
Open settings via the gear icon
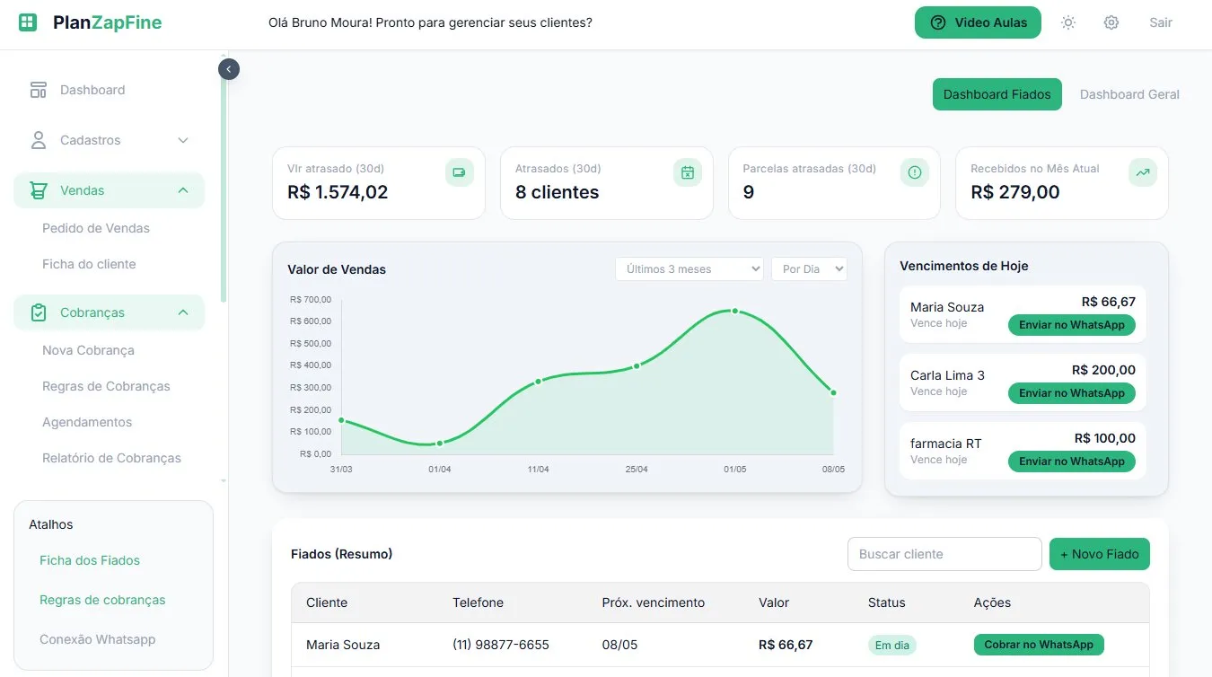point(1111,22)
